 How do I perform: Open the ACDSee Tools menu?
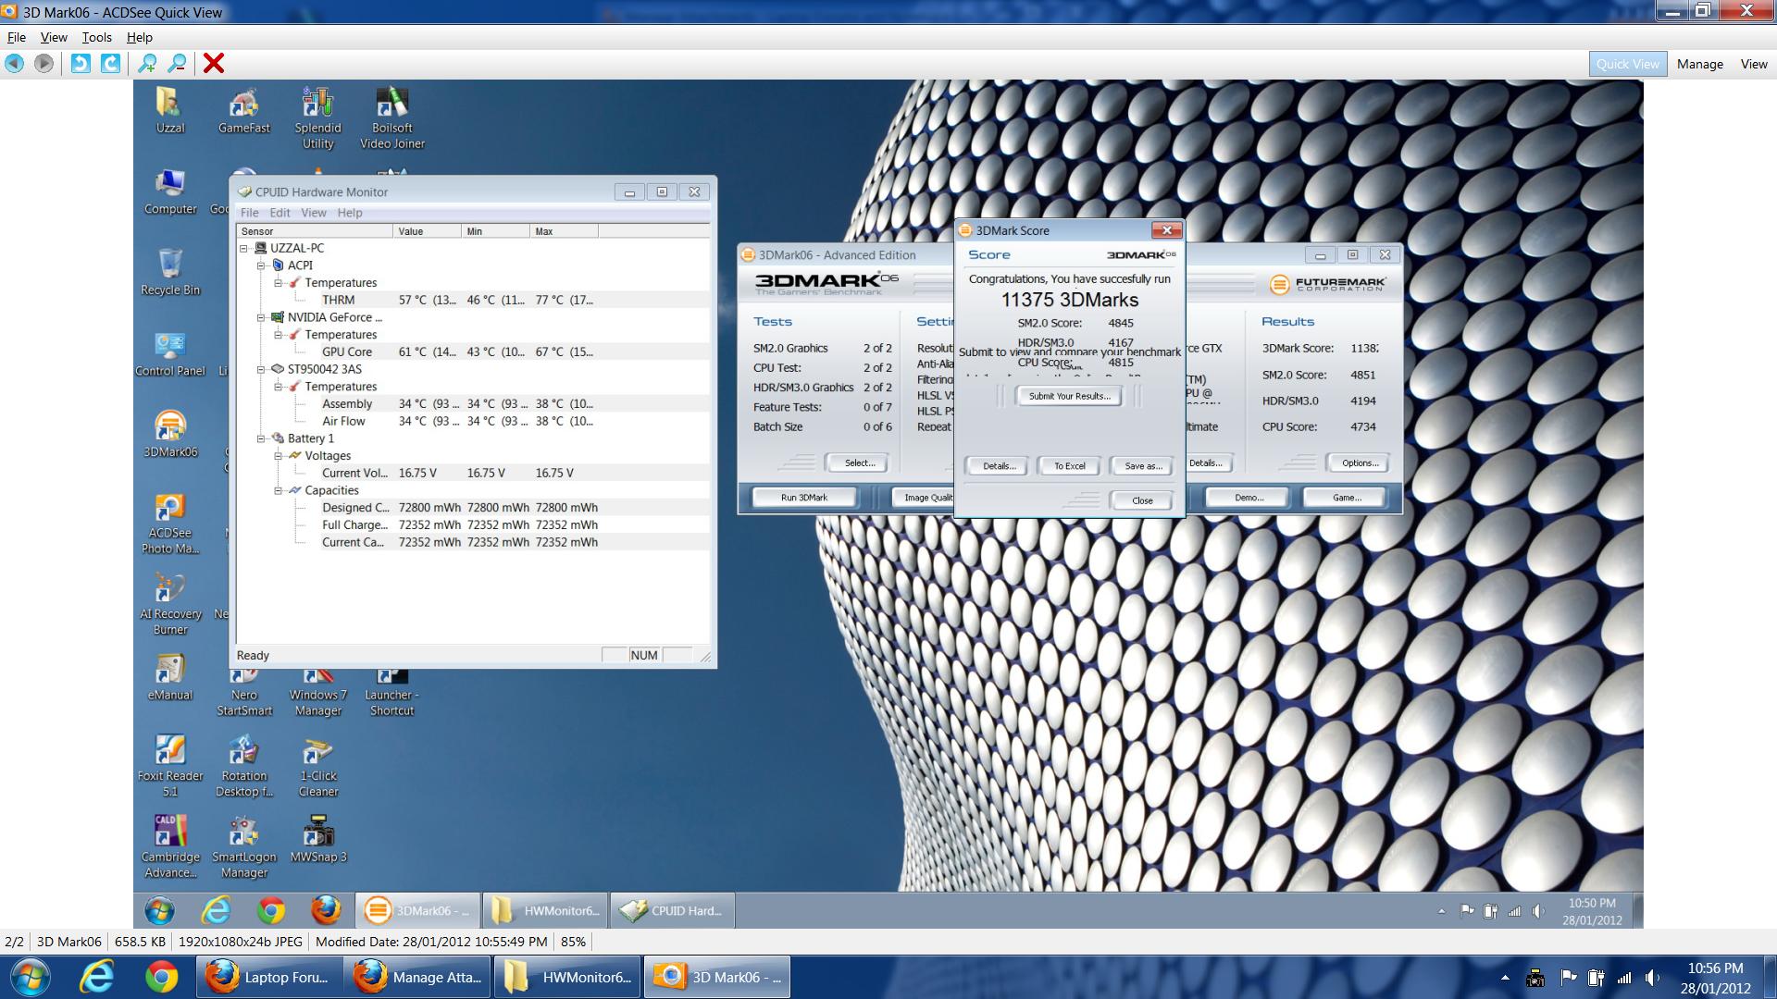[x=97, y=37]
